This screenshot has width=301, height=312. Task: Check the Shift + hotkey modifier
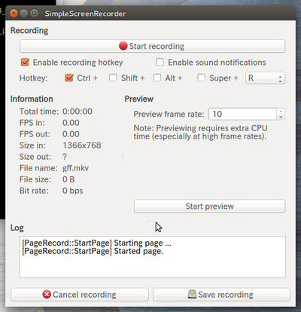[x=113, y=78]
